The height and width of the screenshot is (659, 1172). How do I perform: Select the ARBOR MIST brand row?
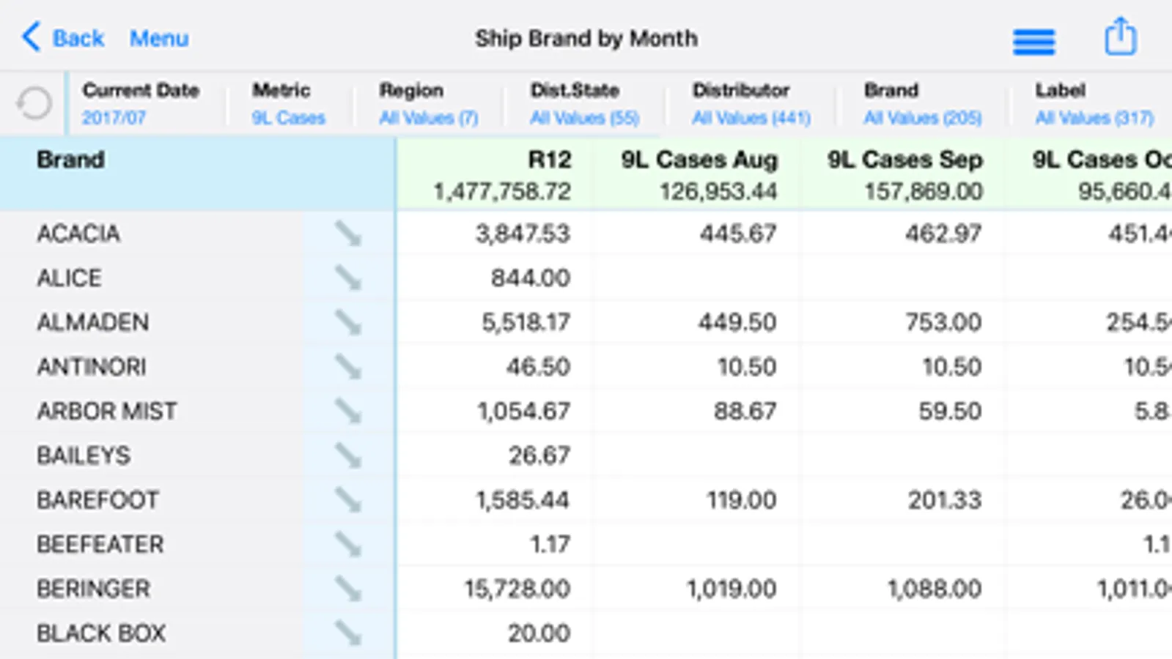tap(107, 412)
